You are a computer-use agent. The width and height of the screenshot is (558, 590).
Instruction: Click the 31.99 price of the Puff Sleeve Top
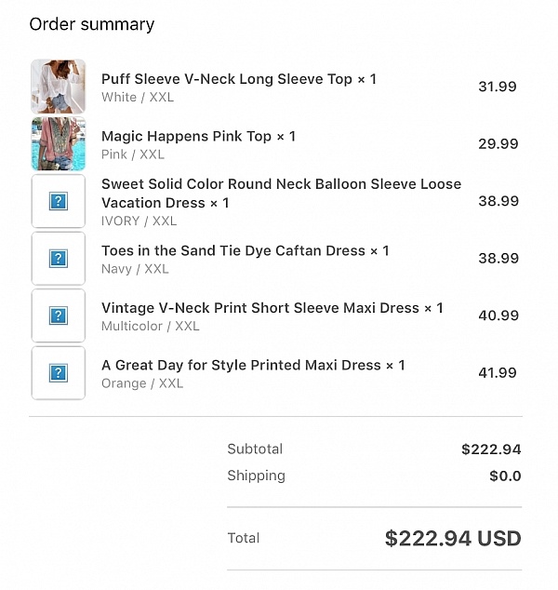click(498, 87)
